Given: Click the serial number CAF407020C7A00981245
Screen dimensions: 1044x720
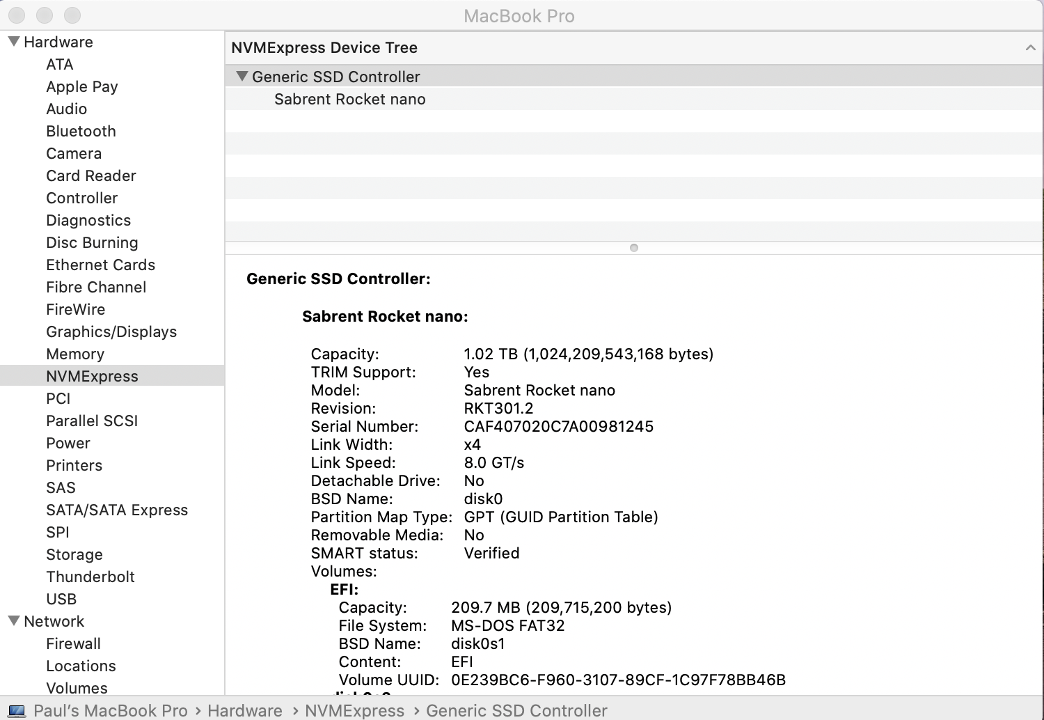Looking at the screenshot, I should [559, 426].
